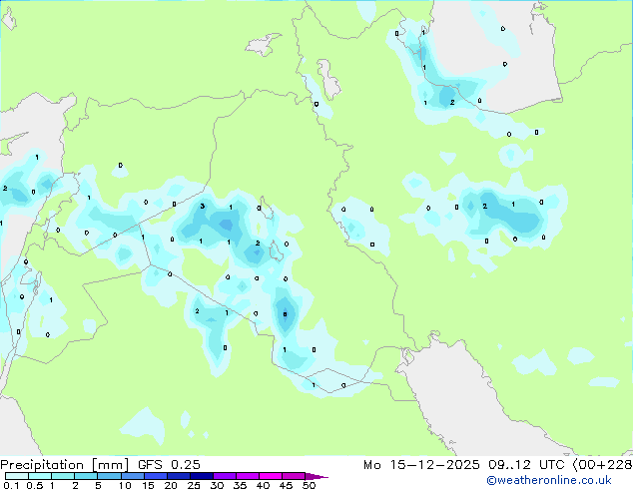Select the 20–25 mm legend swatch
The image size is (633, 489).
[179, 476]
